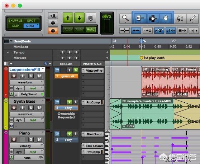This screenshot has width=200, height=164.
Task: Select the Grabber hand tool
Action: coord(166,19)
